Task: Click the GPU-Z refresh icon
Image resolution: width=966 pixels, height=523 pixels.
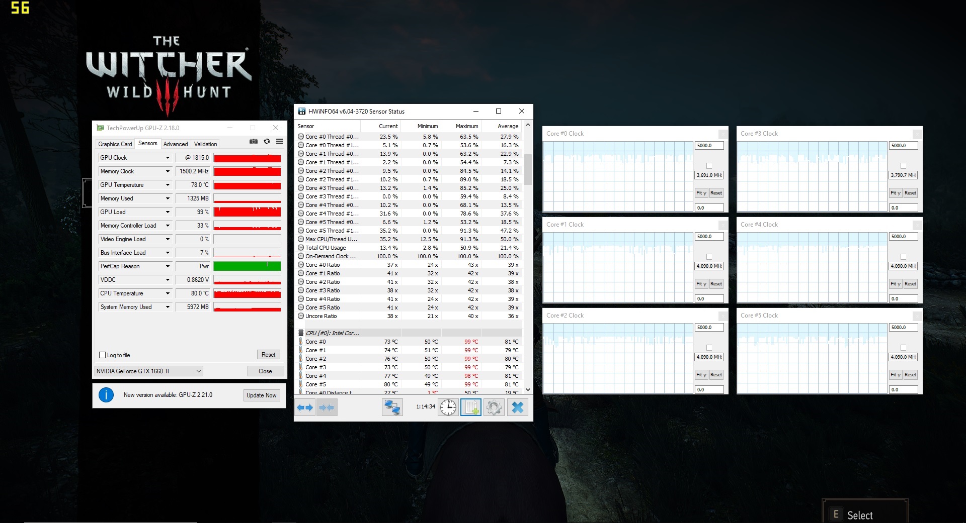Action: [x=267, y=142]
